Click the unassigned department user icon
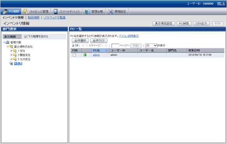 pyautogui.click(x=11, y=63)
